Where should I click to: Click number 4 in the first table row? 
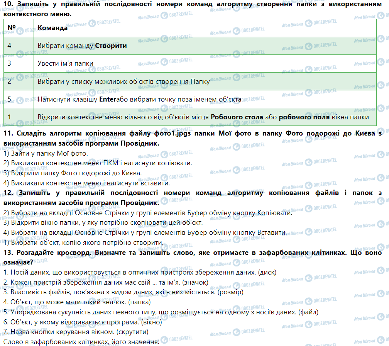(9, 46)
